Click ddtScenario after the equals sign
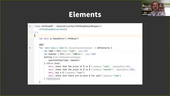Image resolution: width=170 pixels, height=96 pixels. pos(103,48)
